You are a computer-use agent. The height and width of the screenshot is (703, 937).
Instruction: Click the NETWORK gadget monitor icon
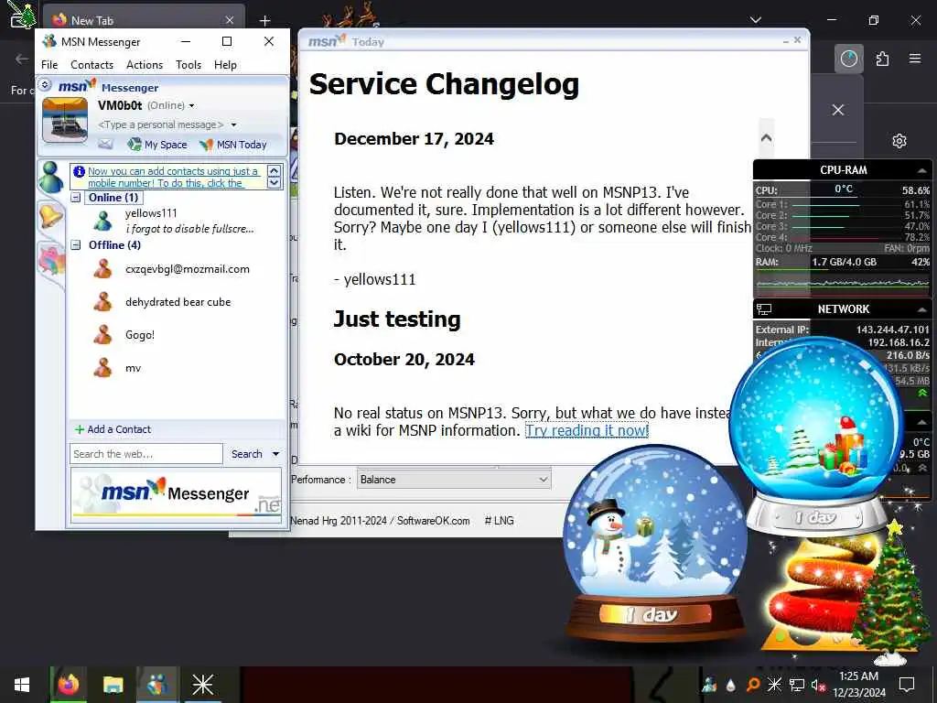coord(764,309)
